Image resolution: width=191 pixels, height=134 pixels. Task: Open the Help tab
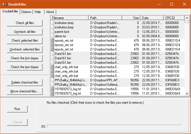pos(38,12)
